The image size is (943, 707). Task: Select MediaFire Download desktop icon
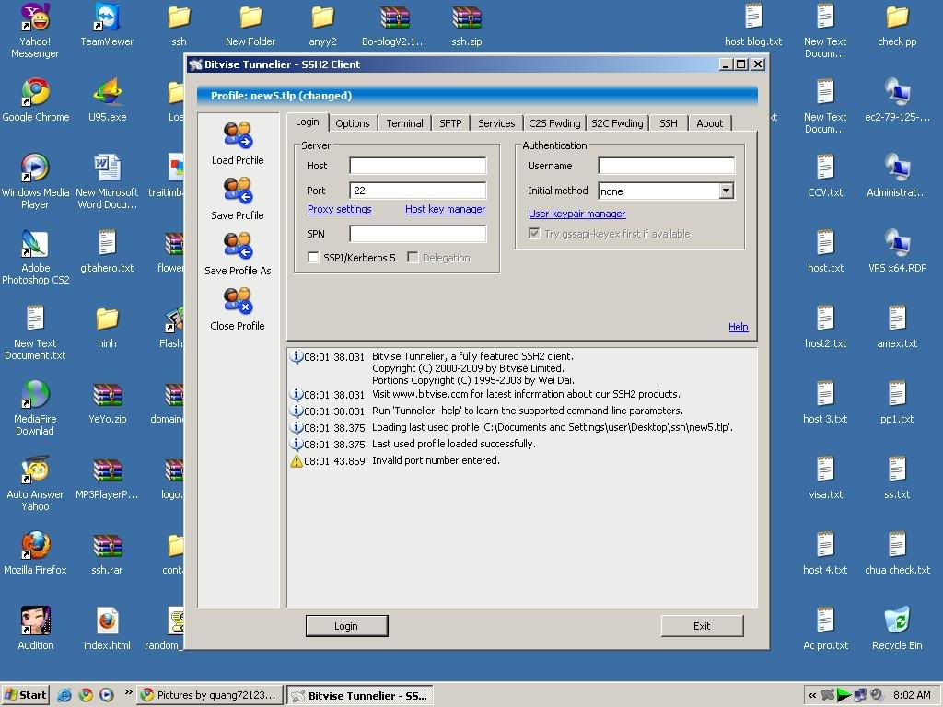(35, 408)
